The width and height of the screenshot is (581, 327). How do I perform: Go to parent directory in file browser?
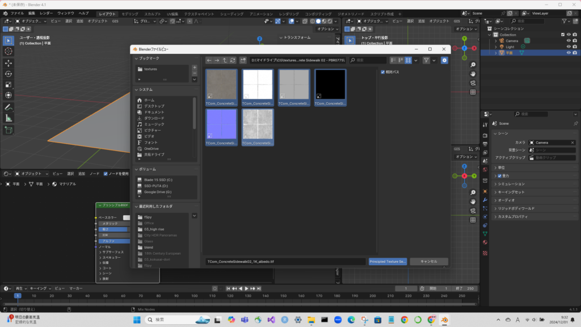(225, 60)
